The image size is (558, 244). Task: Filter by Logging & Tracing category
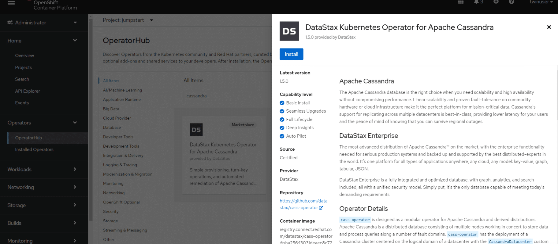(x=120, y=165)
